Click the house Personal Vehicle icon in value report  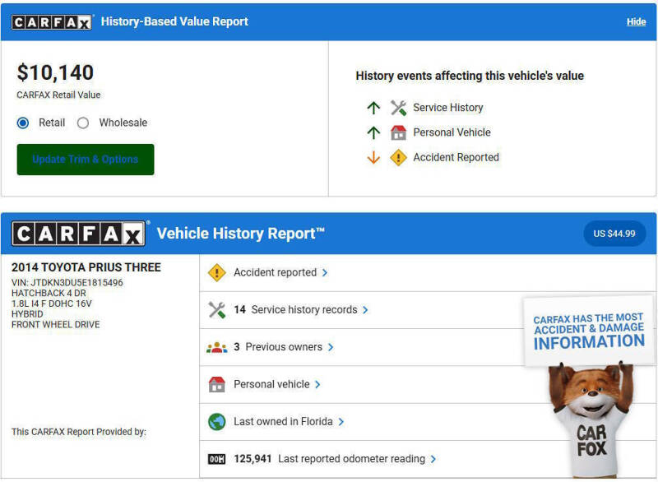tap(398, 132)
